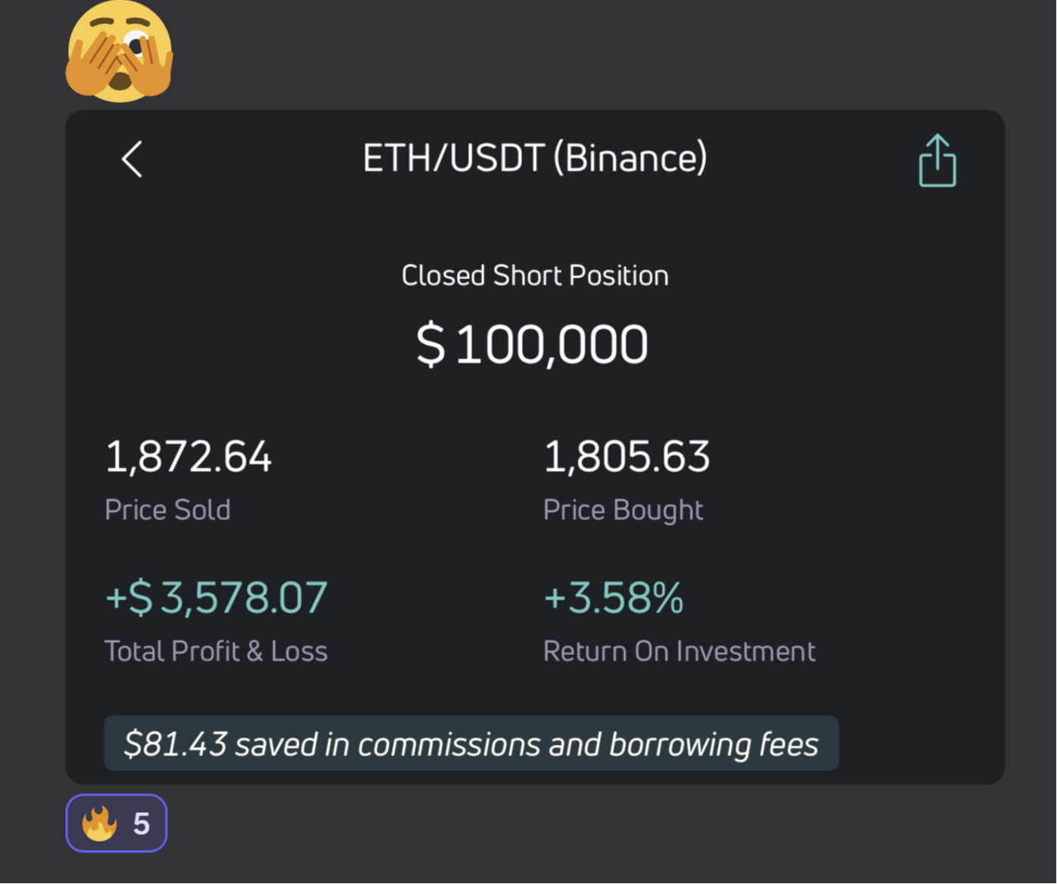1057x884 pixels.
Task: Click the ETH/USDT (Binance) title
Action: click(x=535, y=158)
